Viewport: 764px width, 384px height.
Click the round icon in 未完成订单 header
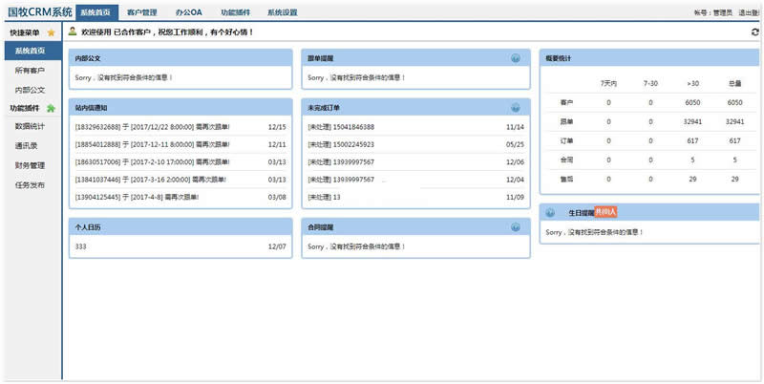(x=516, y=108)
